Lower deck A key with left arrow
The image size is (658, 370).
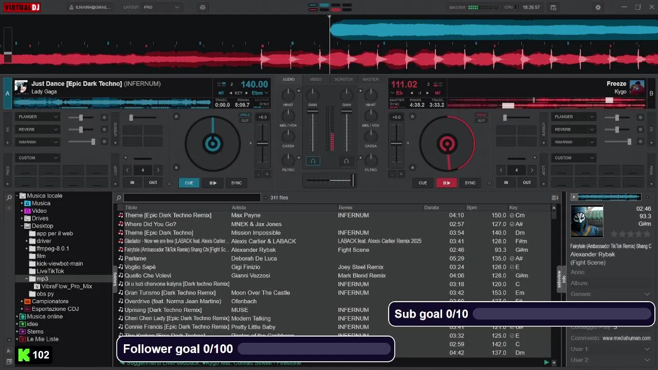coord(230,93)
